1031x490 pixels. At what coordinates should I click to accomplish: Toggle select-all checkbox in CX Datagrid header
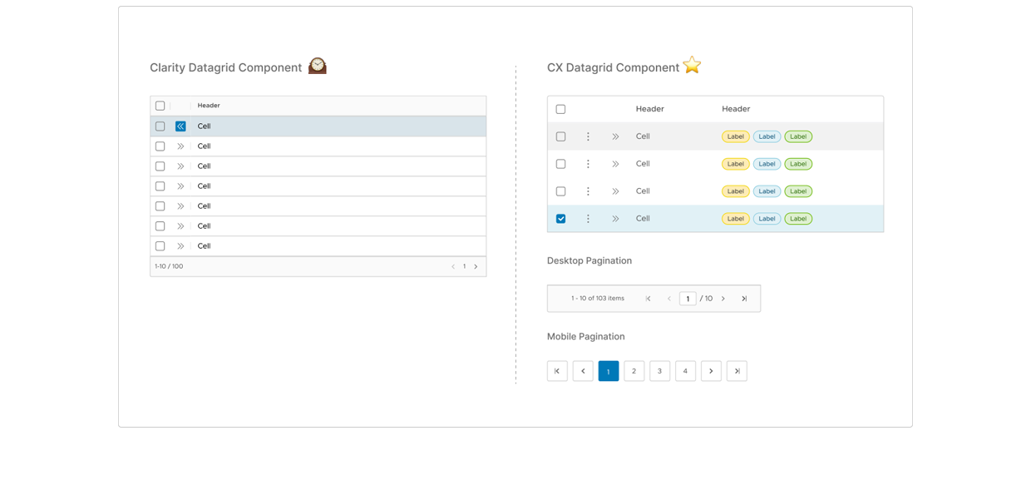tap(560, 109)
